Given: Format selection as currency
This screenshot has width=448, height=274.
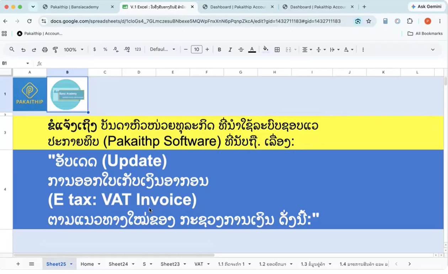Looking at the screenshot, I should (95, 50).
